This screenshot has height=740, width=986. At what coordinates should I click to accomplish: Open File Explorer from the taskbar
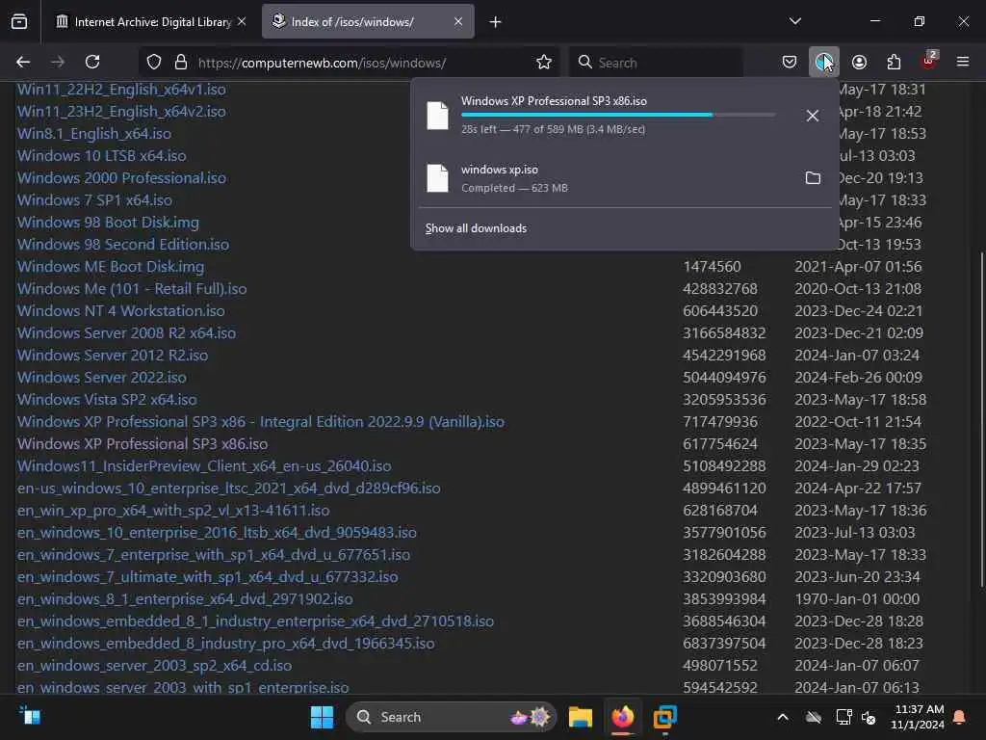[580, 717]
